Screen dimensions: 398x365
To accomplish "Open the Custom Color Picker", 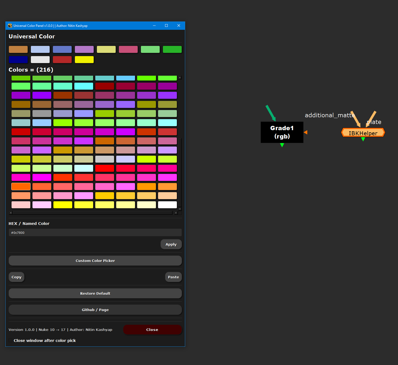I will [95, 261].
